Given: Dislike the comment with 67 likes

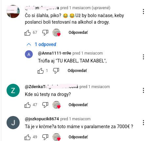Looking at the screenshot, I should pos(45,33).
